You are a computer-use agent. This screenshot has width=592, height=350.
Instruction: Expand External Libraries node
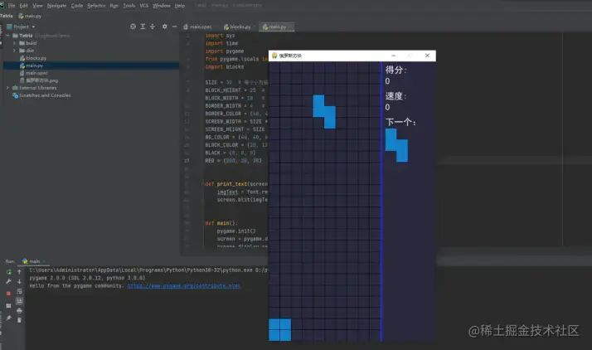7,88
